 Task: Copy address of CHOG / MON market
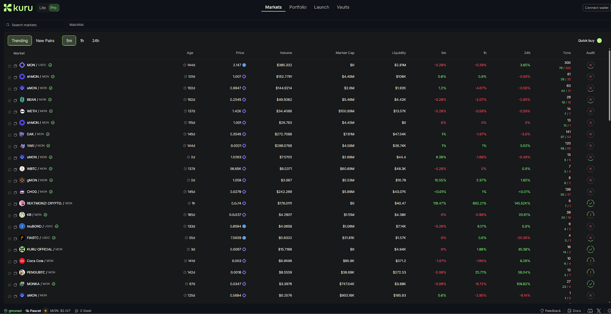pyautogui.click(x=15, y=193)
